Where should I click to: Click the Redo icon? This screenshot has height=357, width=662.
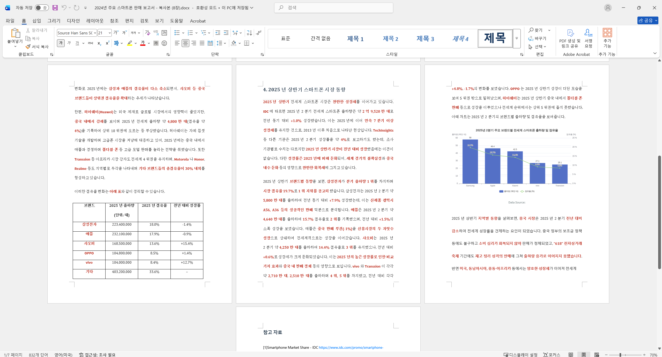(76, 8)
